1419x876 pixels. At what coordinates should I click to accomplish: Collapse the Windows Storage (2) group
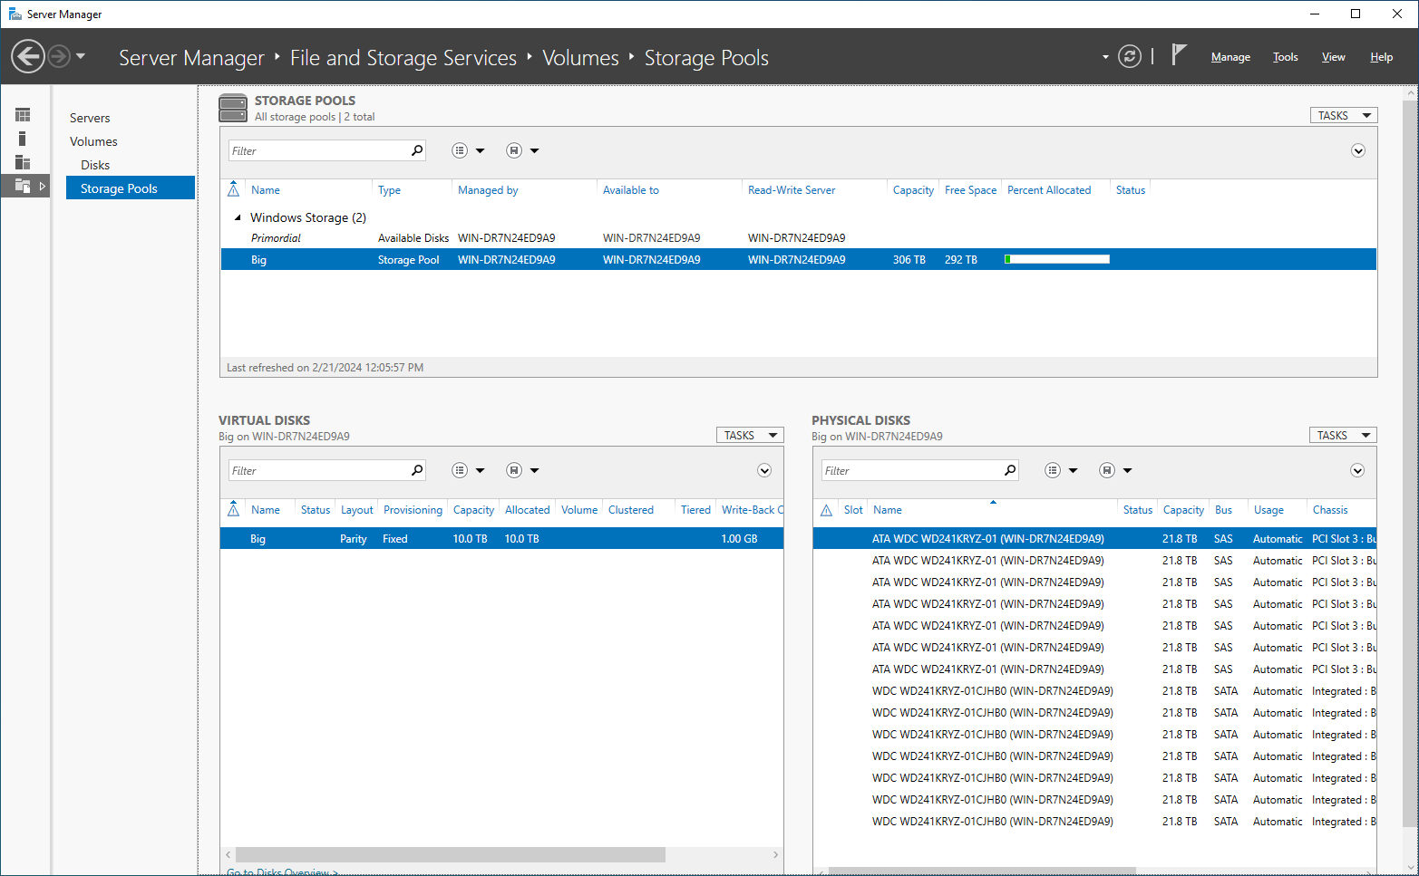[238, 217]
